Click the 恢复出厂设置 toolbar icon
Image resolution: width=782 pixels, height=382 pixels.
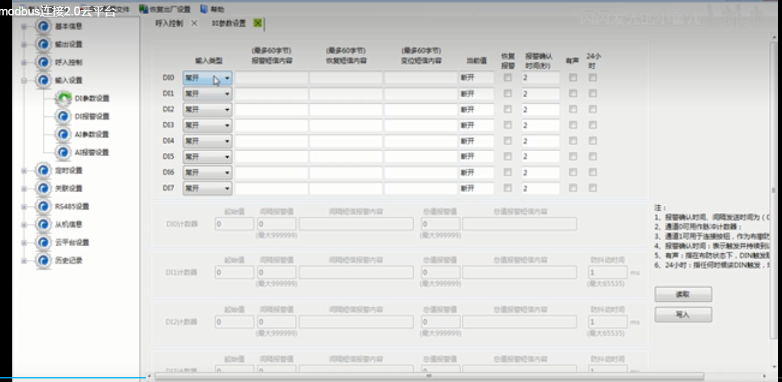point(143,9)
